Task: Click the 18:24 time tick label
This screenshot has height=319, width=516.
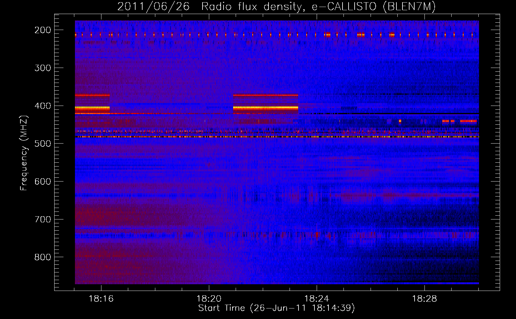Action: 317,299
